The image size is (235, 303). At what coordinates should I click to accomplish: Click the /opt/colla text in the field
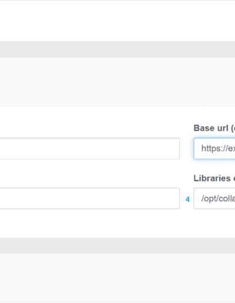pyautogui.click(x=218, y=198)
